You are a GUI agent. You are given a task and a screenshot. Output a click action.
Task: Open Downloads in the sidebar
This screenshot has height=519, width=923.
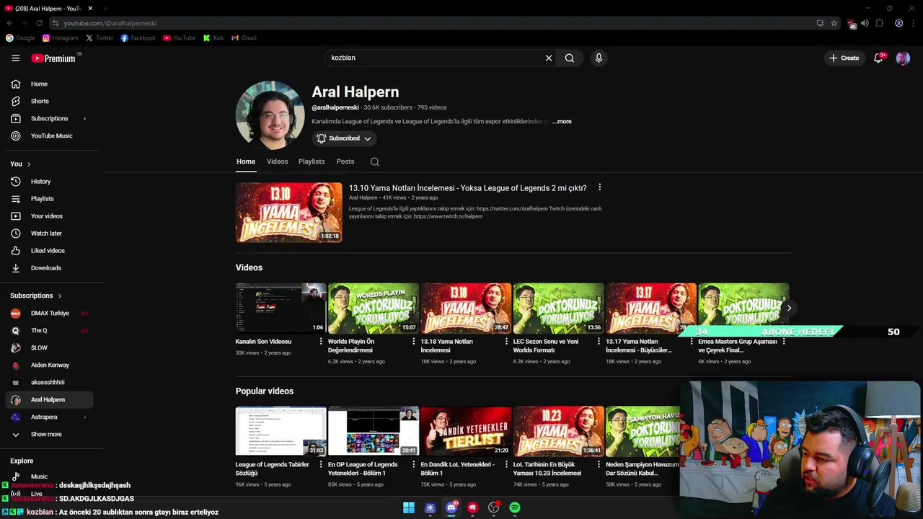[49, 268]
